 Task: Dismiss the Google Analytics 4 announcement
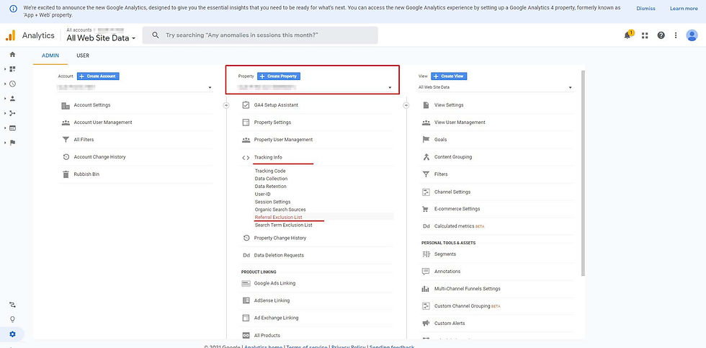pos(645,9)
